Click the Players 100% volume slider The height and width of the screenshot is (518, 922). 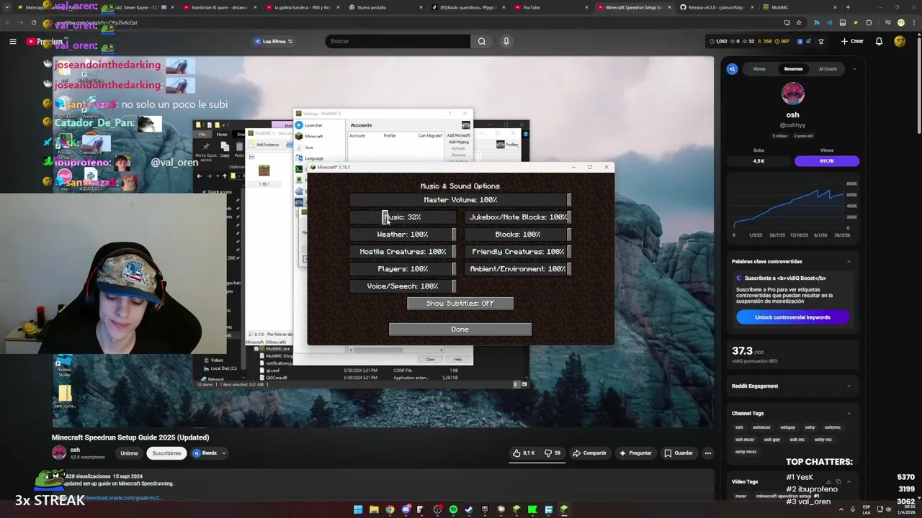(x=403, y=269)
